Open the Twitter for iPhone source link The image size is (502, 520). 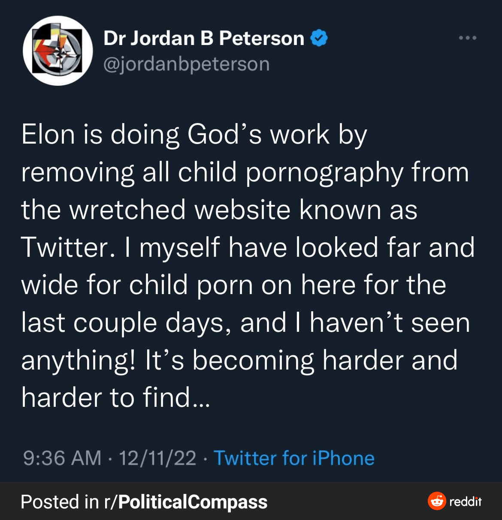click(x=294, y=458)
